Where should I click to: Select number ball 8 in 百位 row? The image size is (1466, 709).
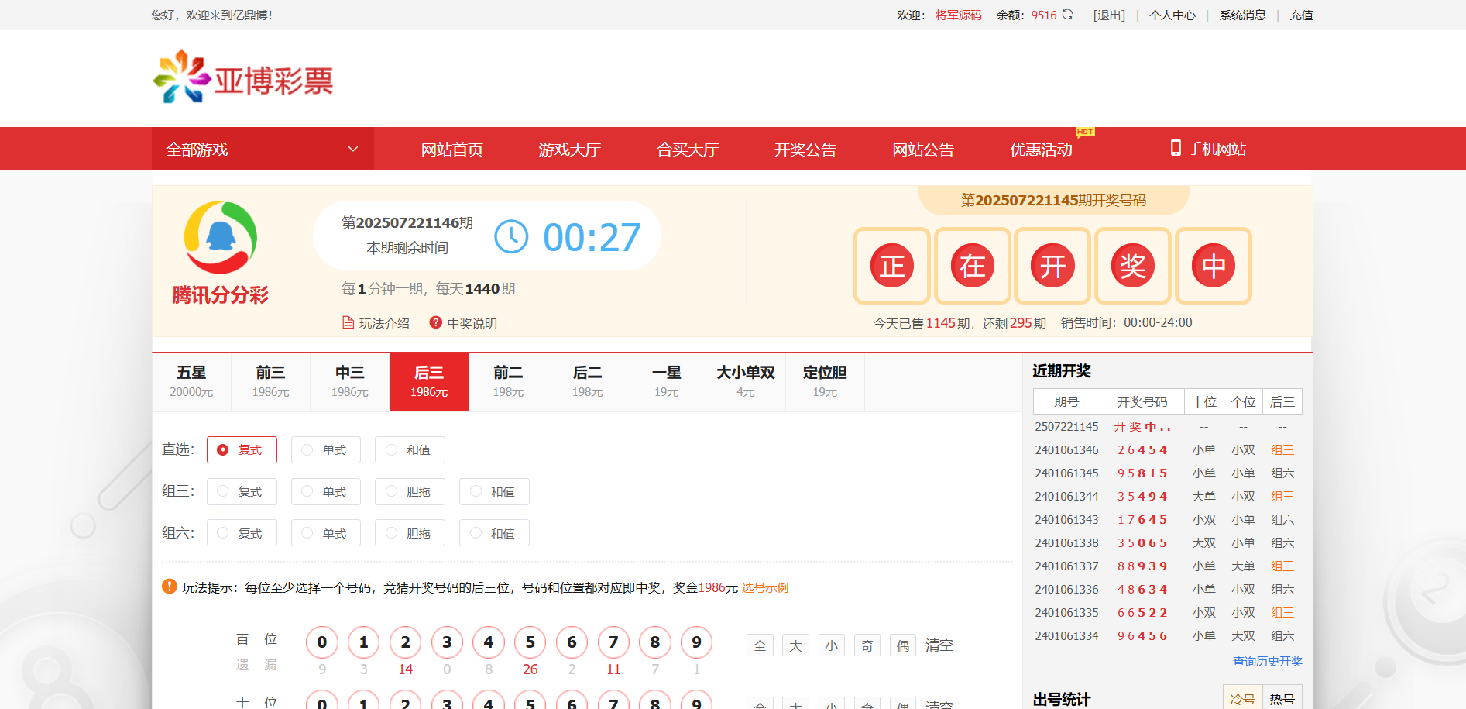point(655,642)
